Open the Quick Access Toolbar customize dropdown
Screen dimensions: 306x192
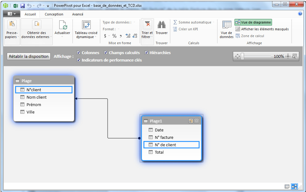(48, 6)
